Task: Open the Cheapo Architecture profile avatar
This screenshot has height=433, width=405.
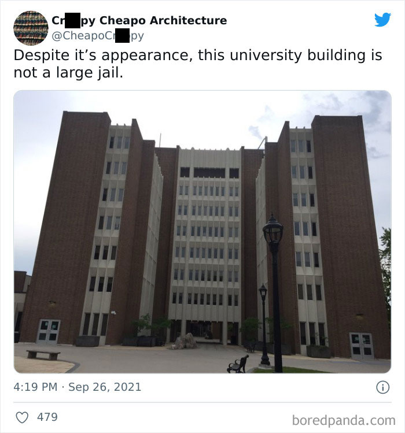Action: 31,28
